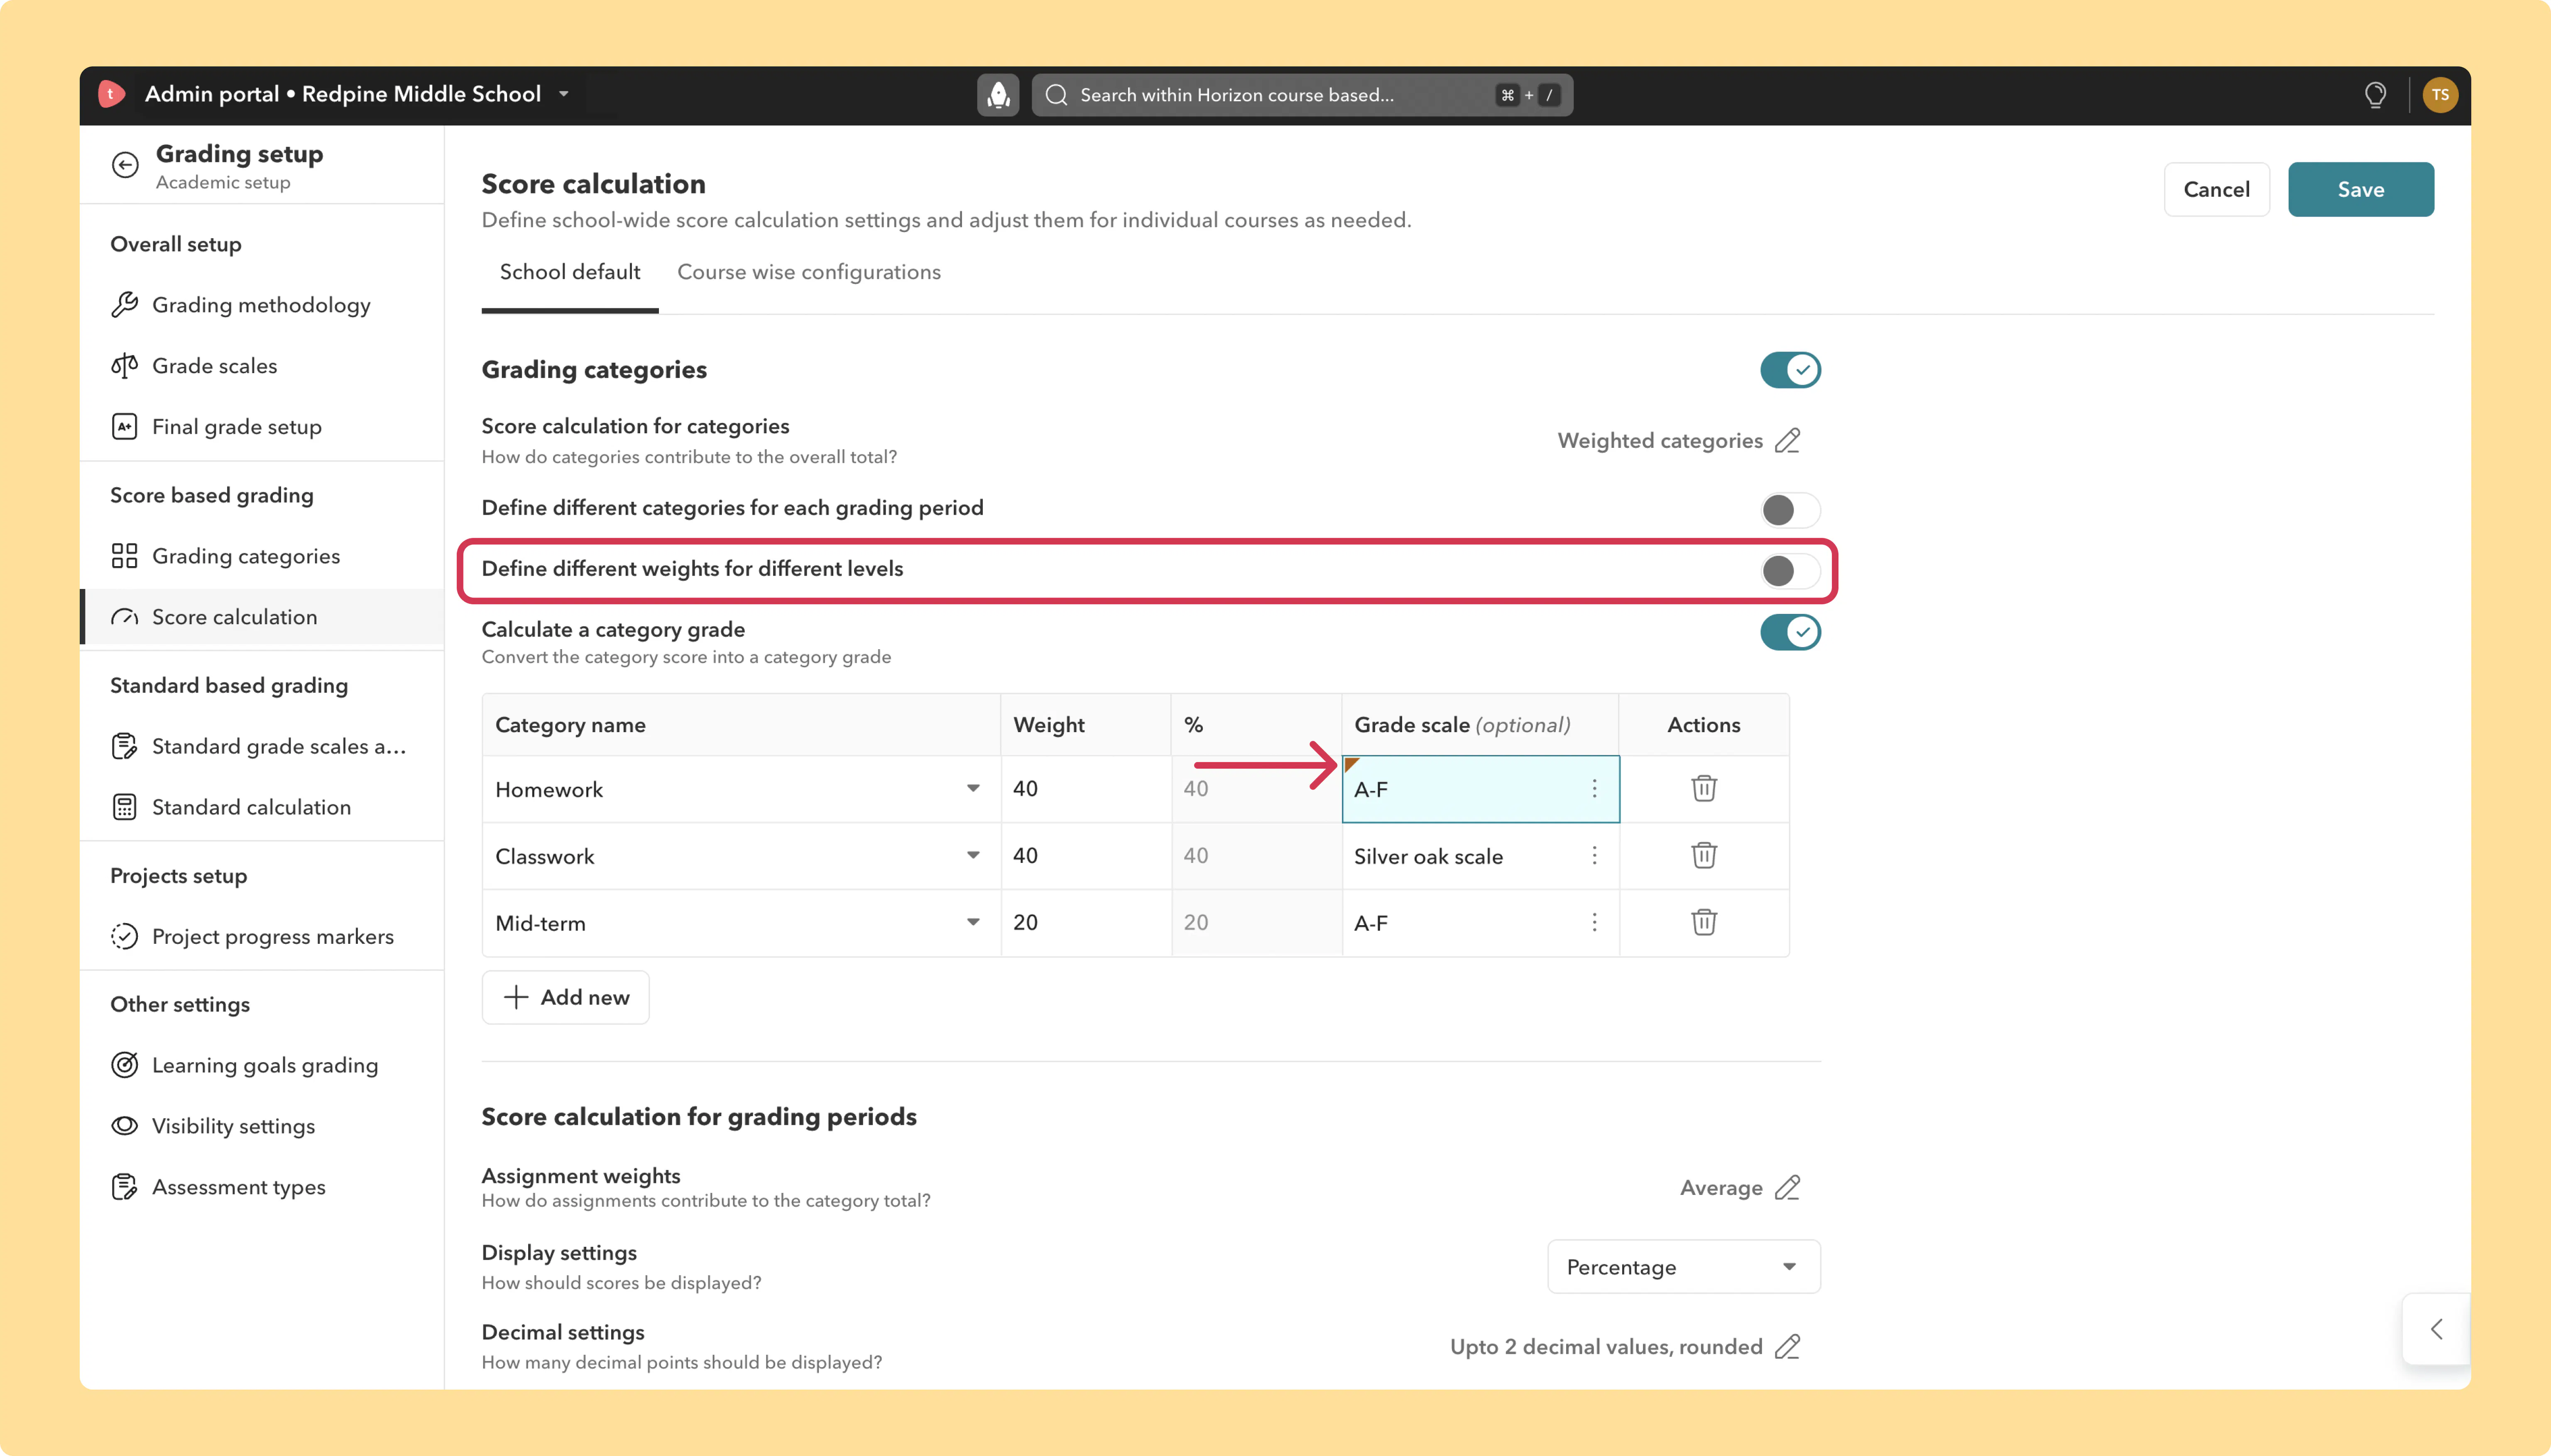Expand the Classwork category name dropdown
2551x1456 pixels.
click(x=972, y=856)
